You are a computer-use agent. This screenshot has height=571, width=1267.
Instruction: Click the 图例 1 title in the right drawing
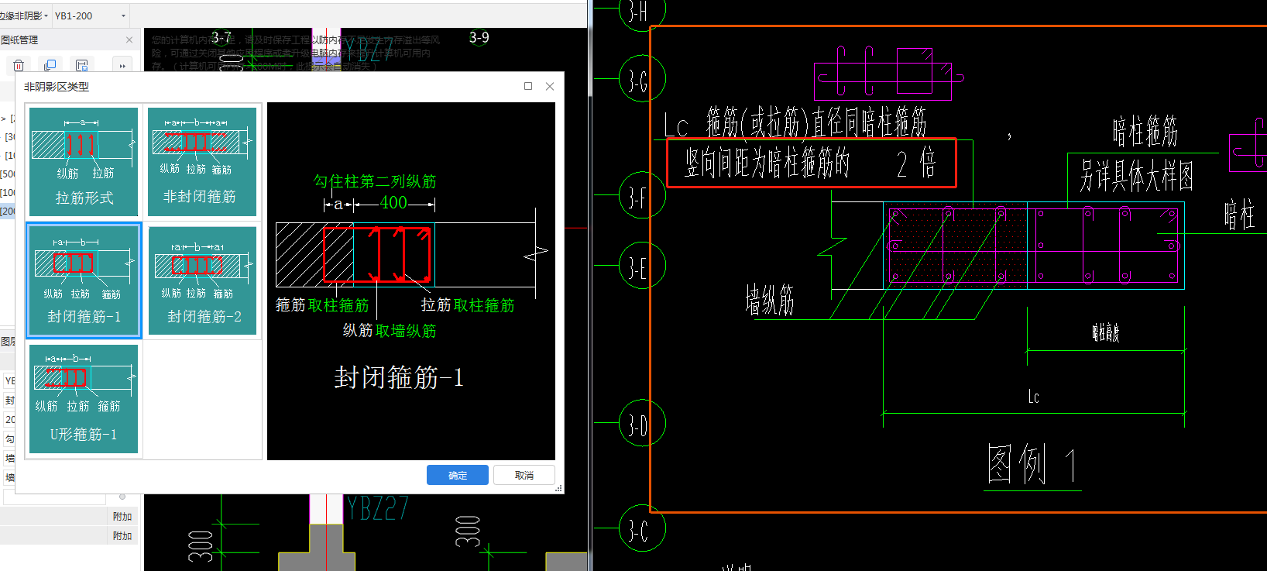coord(1032,465)
